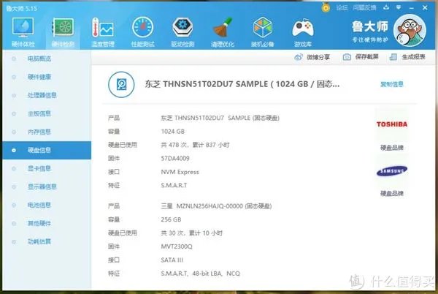Open 驱动检测 driver detection icon
This screenshot has width=438, height=294.
[x=182, y=28]
